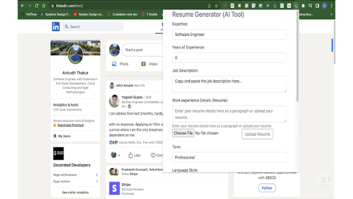Click the LinkedIn Search box
Image resolution: width=353 pixels, height=199 pixels.
(x=92, y=27)
